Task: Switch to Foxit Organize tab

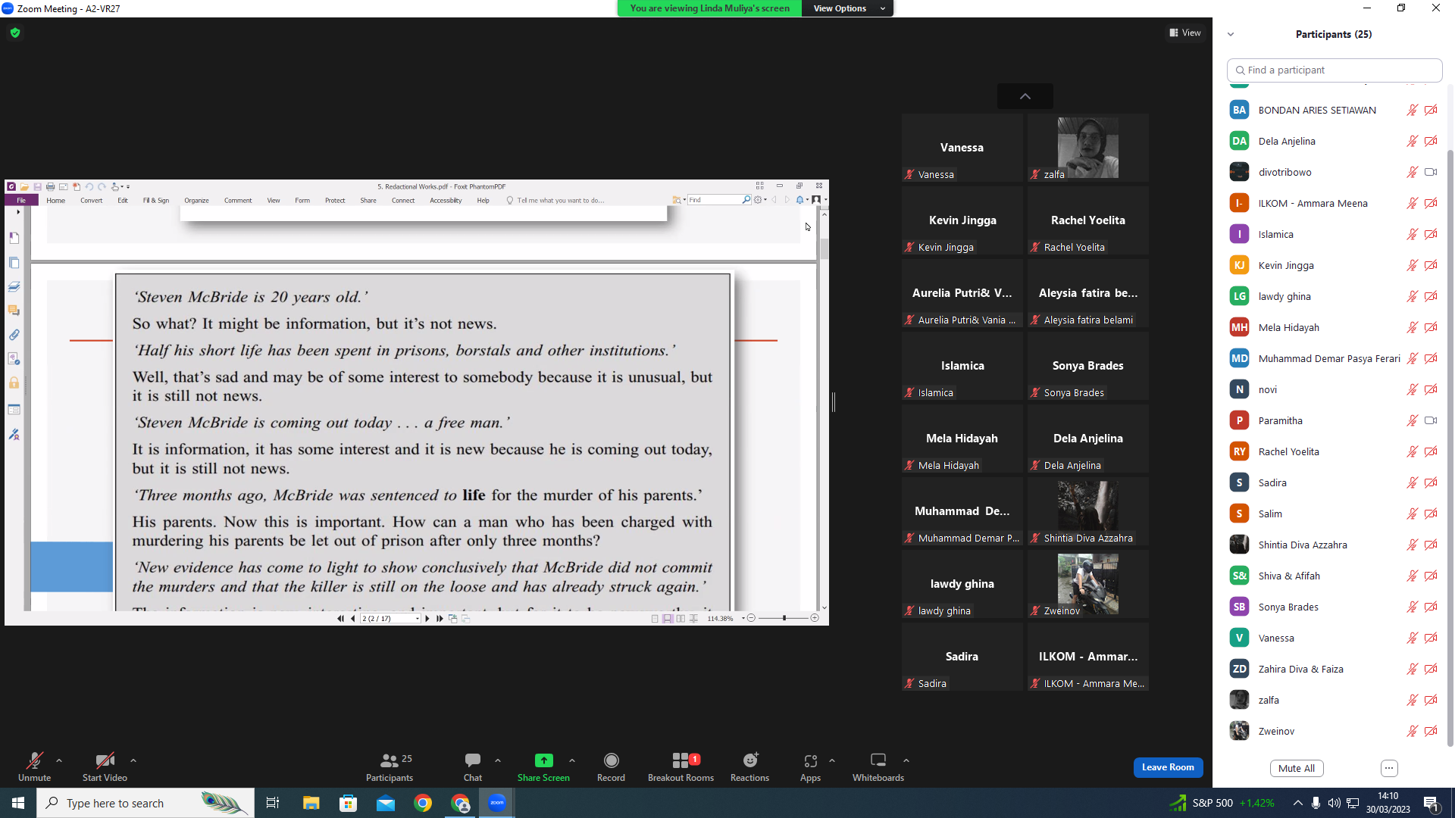Action: coord(196,201)
